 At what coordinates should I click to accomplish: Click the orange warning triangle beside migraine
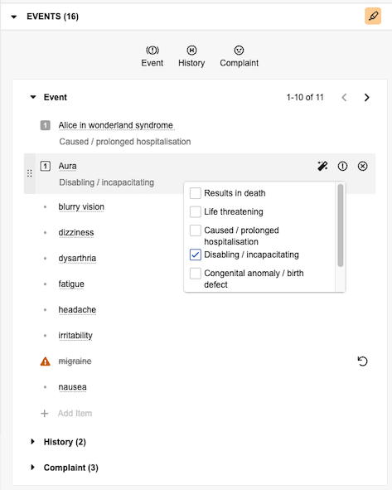click(x=46, y=361)
